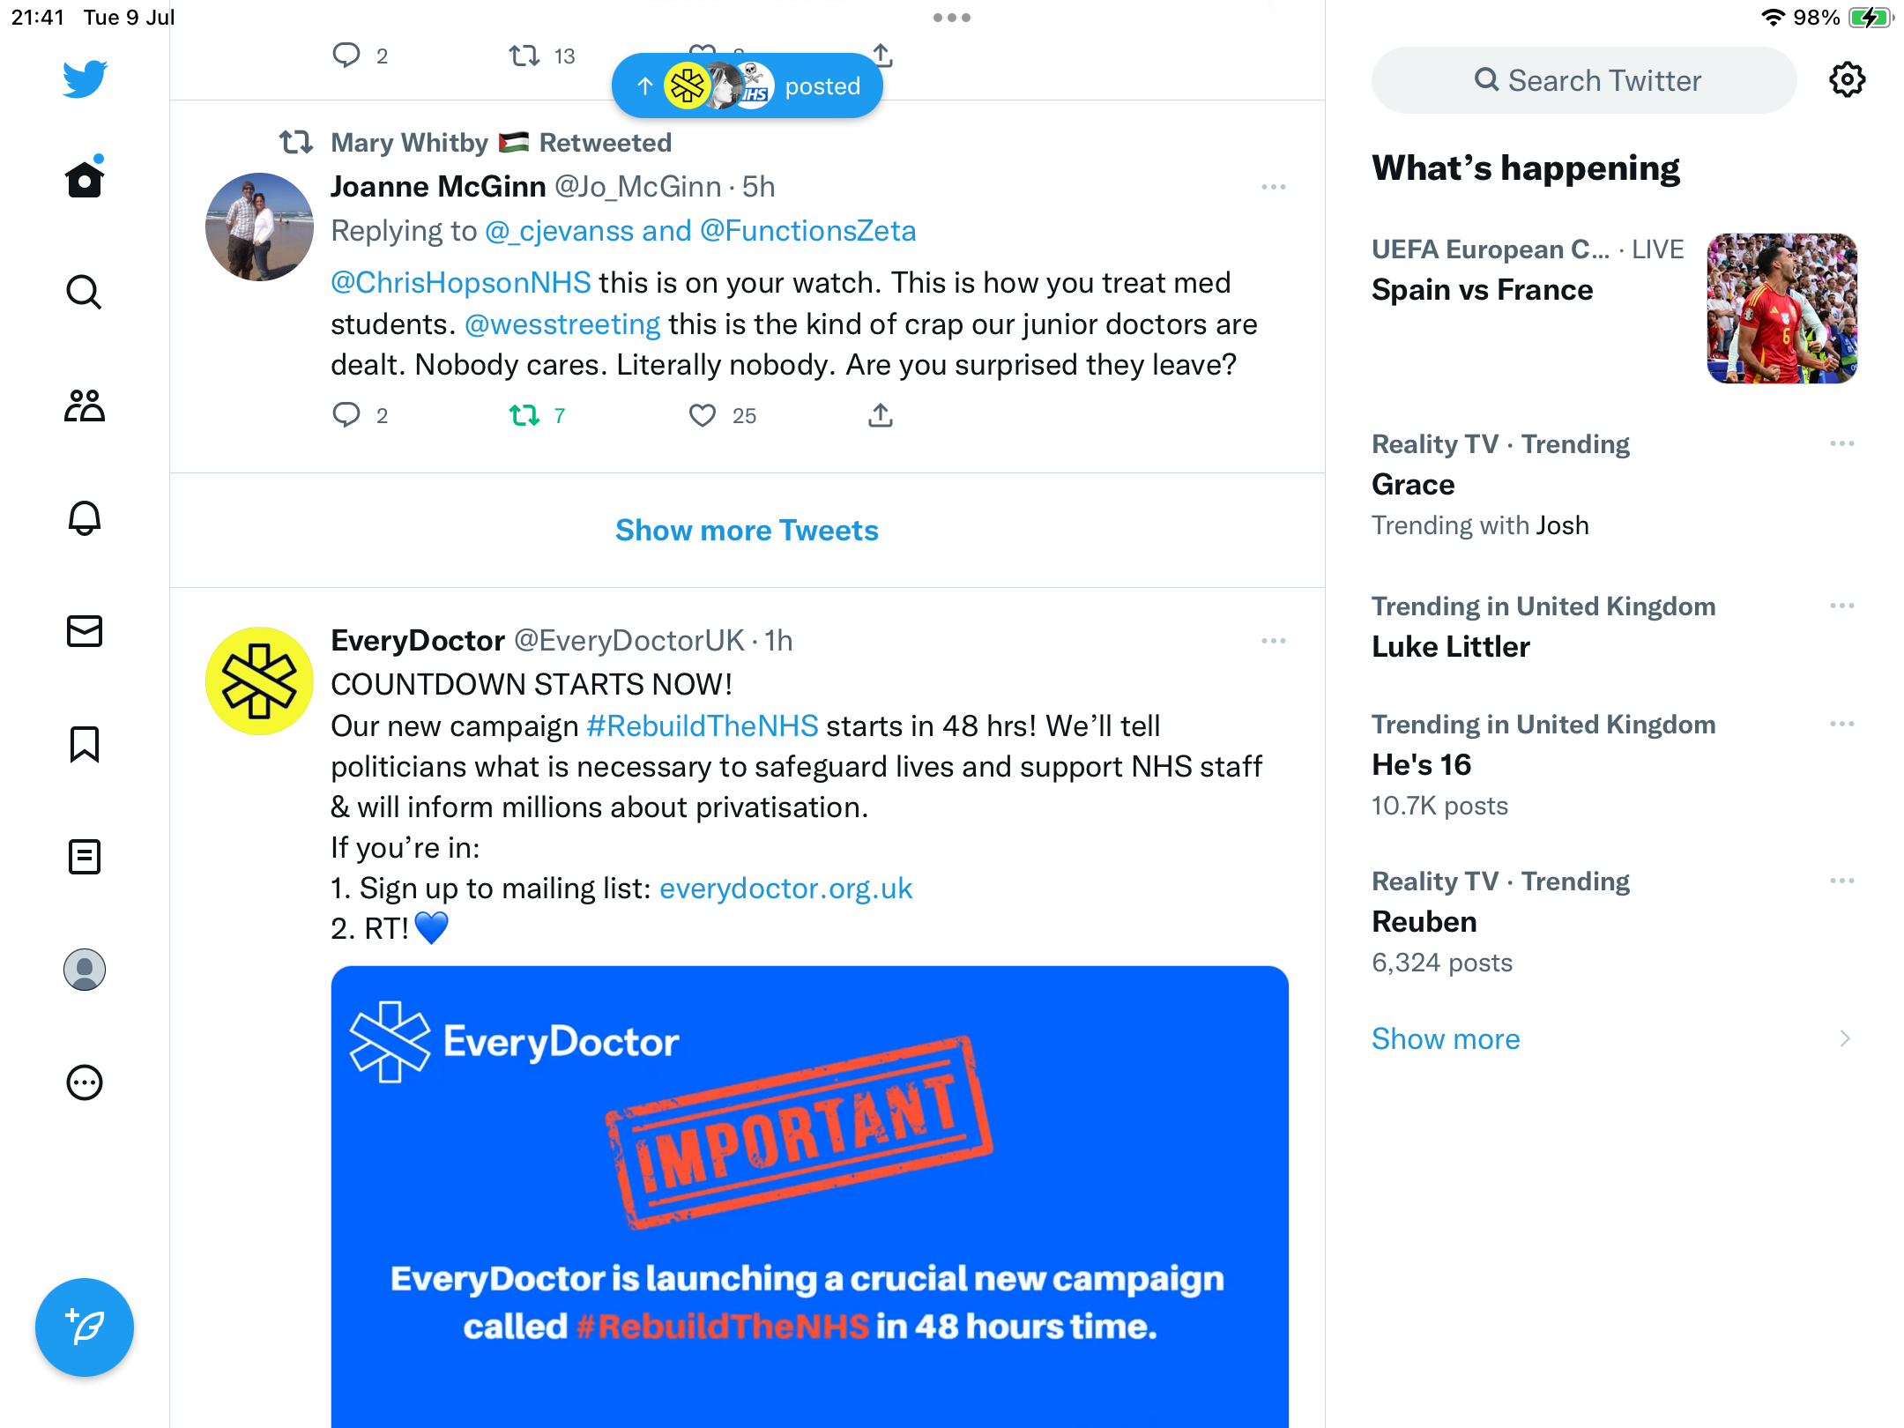Image resolution: width=1904 pixels, height=1428 pixels.
Task: Open the Reuben trending topic
Action: tap(1424, 921)
